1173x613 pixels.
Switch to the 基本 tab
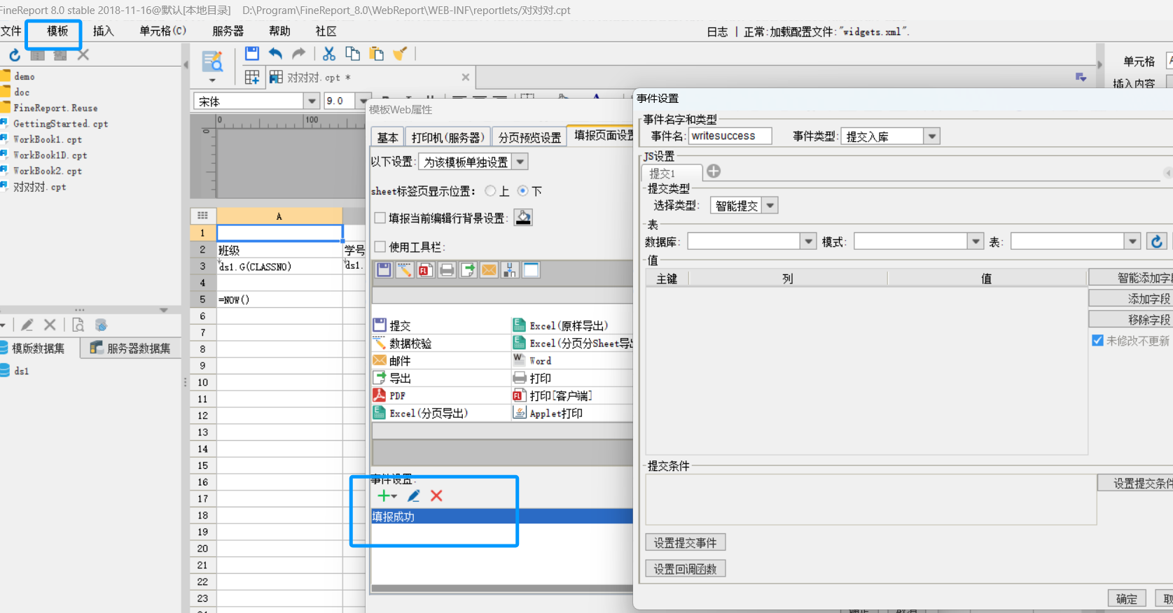(387, 137)
